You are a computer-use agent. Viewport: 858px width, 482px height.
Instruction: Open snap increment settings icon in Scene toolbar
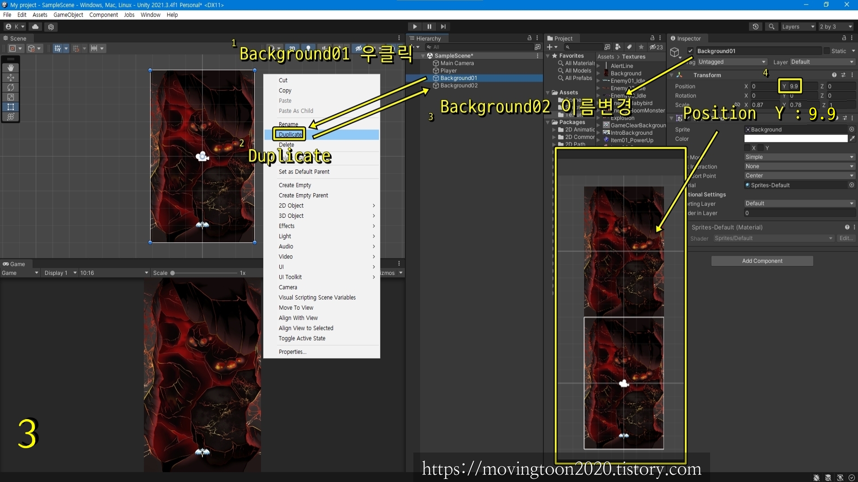(x=94, y=48)
